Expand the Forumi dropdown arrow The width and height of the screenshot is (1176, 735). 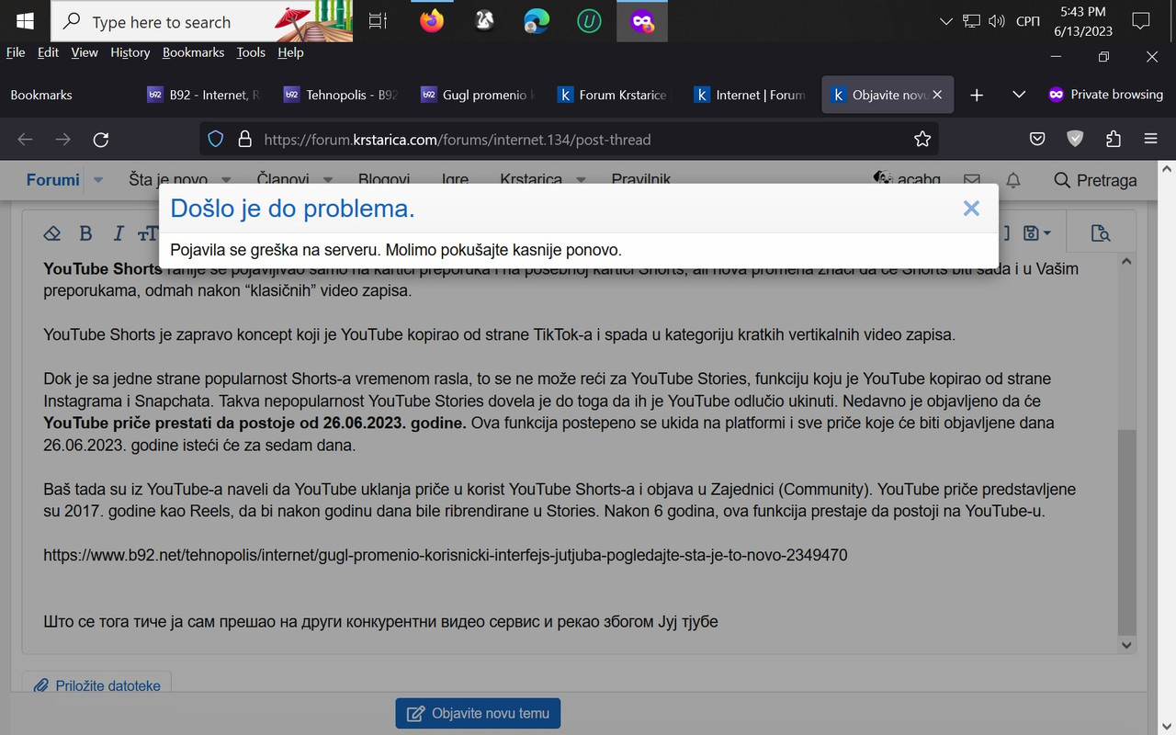click(98, 180)
